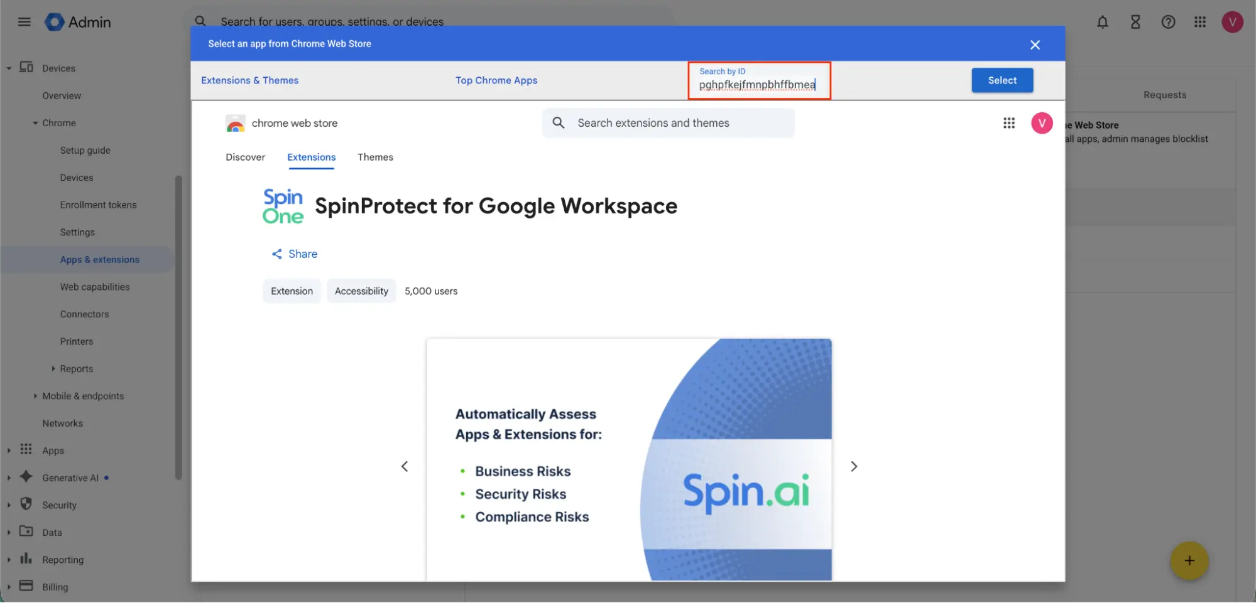Close the Chrome Web Store dialog
Image resolution: width=1256 pixels, height=603 pixels.
pyautogui.click(x=1035, y=45)
